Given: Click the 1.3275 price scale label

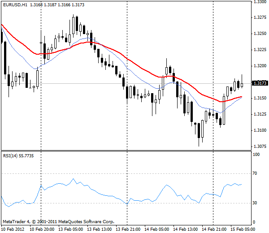Looking at the screenshot, I should click(x=260, y=17).
